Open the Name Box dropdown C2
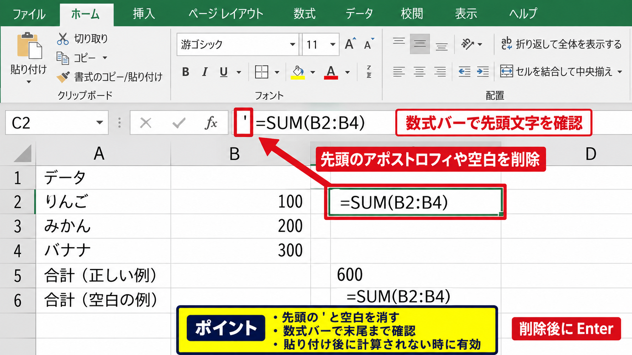The height and width of the screenshot is (355, 632). click(99, 123)
